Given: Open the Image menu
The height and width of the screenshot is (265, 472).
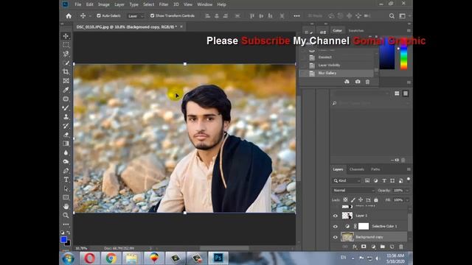Looking at the screenshot, I should click(x=103, y=4).
